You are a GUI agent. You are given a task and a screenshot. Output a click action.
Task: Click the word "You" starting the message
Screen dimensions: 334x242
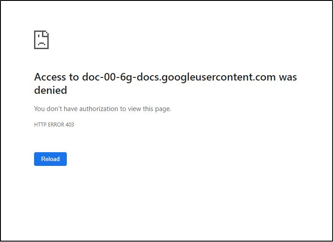pyautogui.click(x=39, y=109)
